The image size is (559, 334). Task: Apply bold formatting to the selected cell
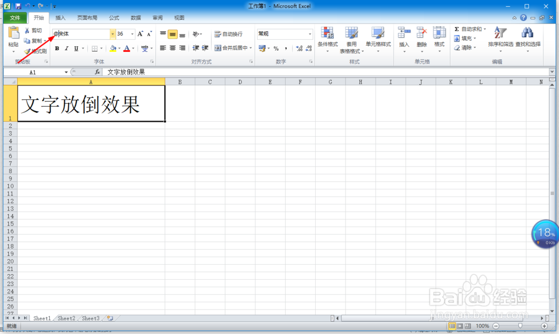(x=57, y=48)
